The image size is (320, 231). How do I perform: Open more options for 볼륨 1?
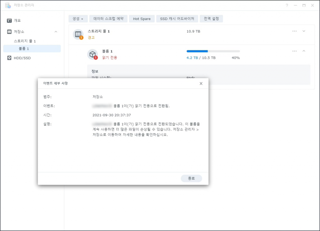pyautogui.click(x=294, y=51)
